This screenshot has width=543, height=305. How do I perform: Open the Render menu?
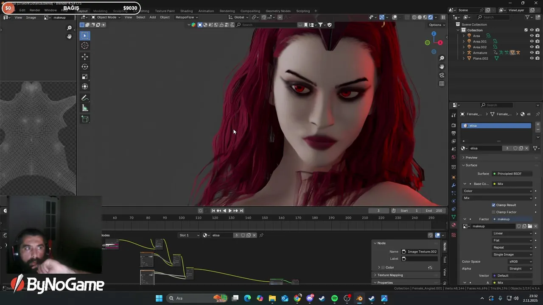click(x=35, y=10)
